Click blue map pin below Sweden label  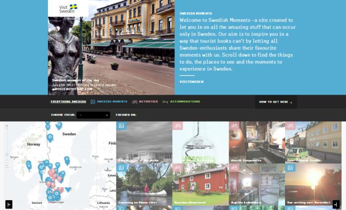click(x=50, y=138)
